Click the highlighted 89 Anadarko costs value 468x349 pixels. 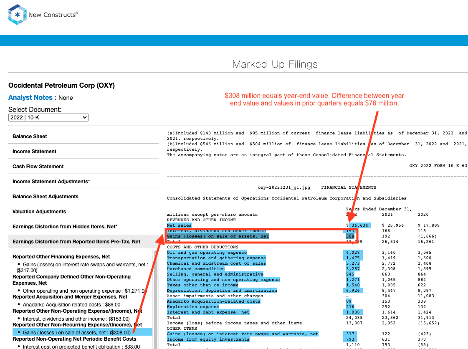pos(349,301)
